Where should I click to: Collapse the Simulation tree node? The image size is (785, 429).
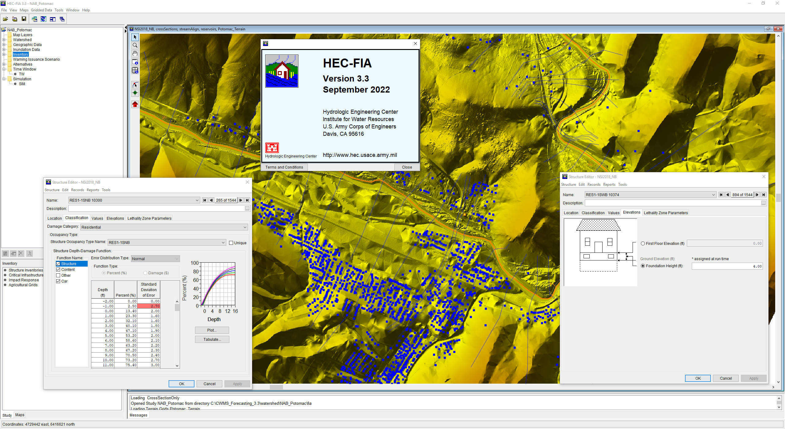click(x=4, y=79)
